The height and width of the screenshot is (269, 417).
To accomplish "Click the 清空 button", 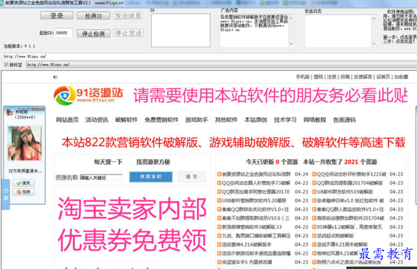I will 192,177.
